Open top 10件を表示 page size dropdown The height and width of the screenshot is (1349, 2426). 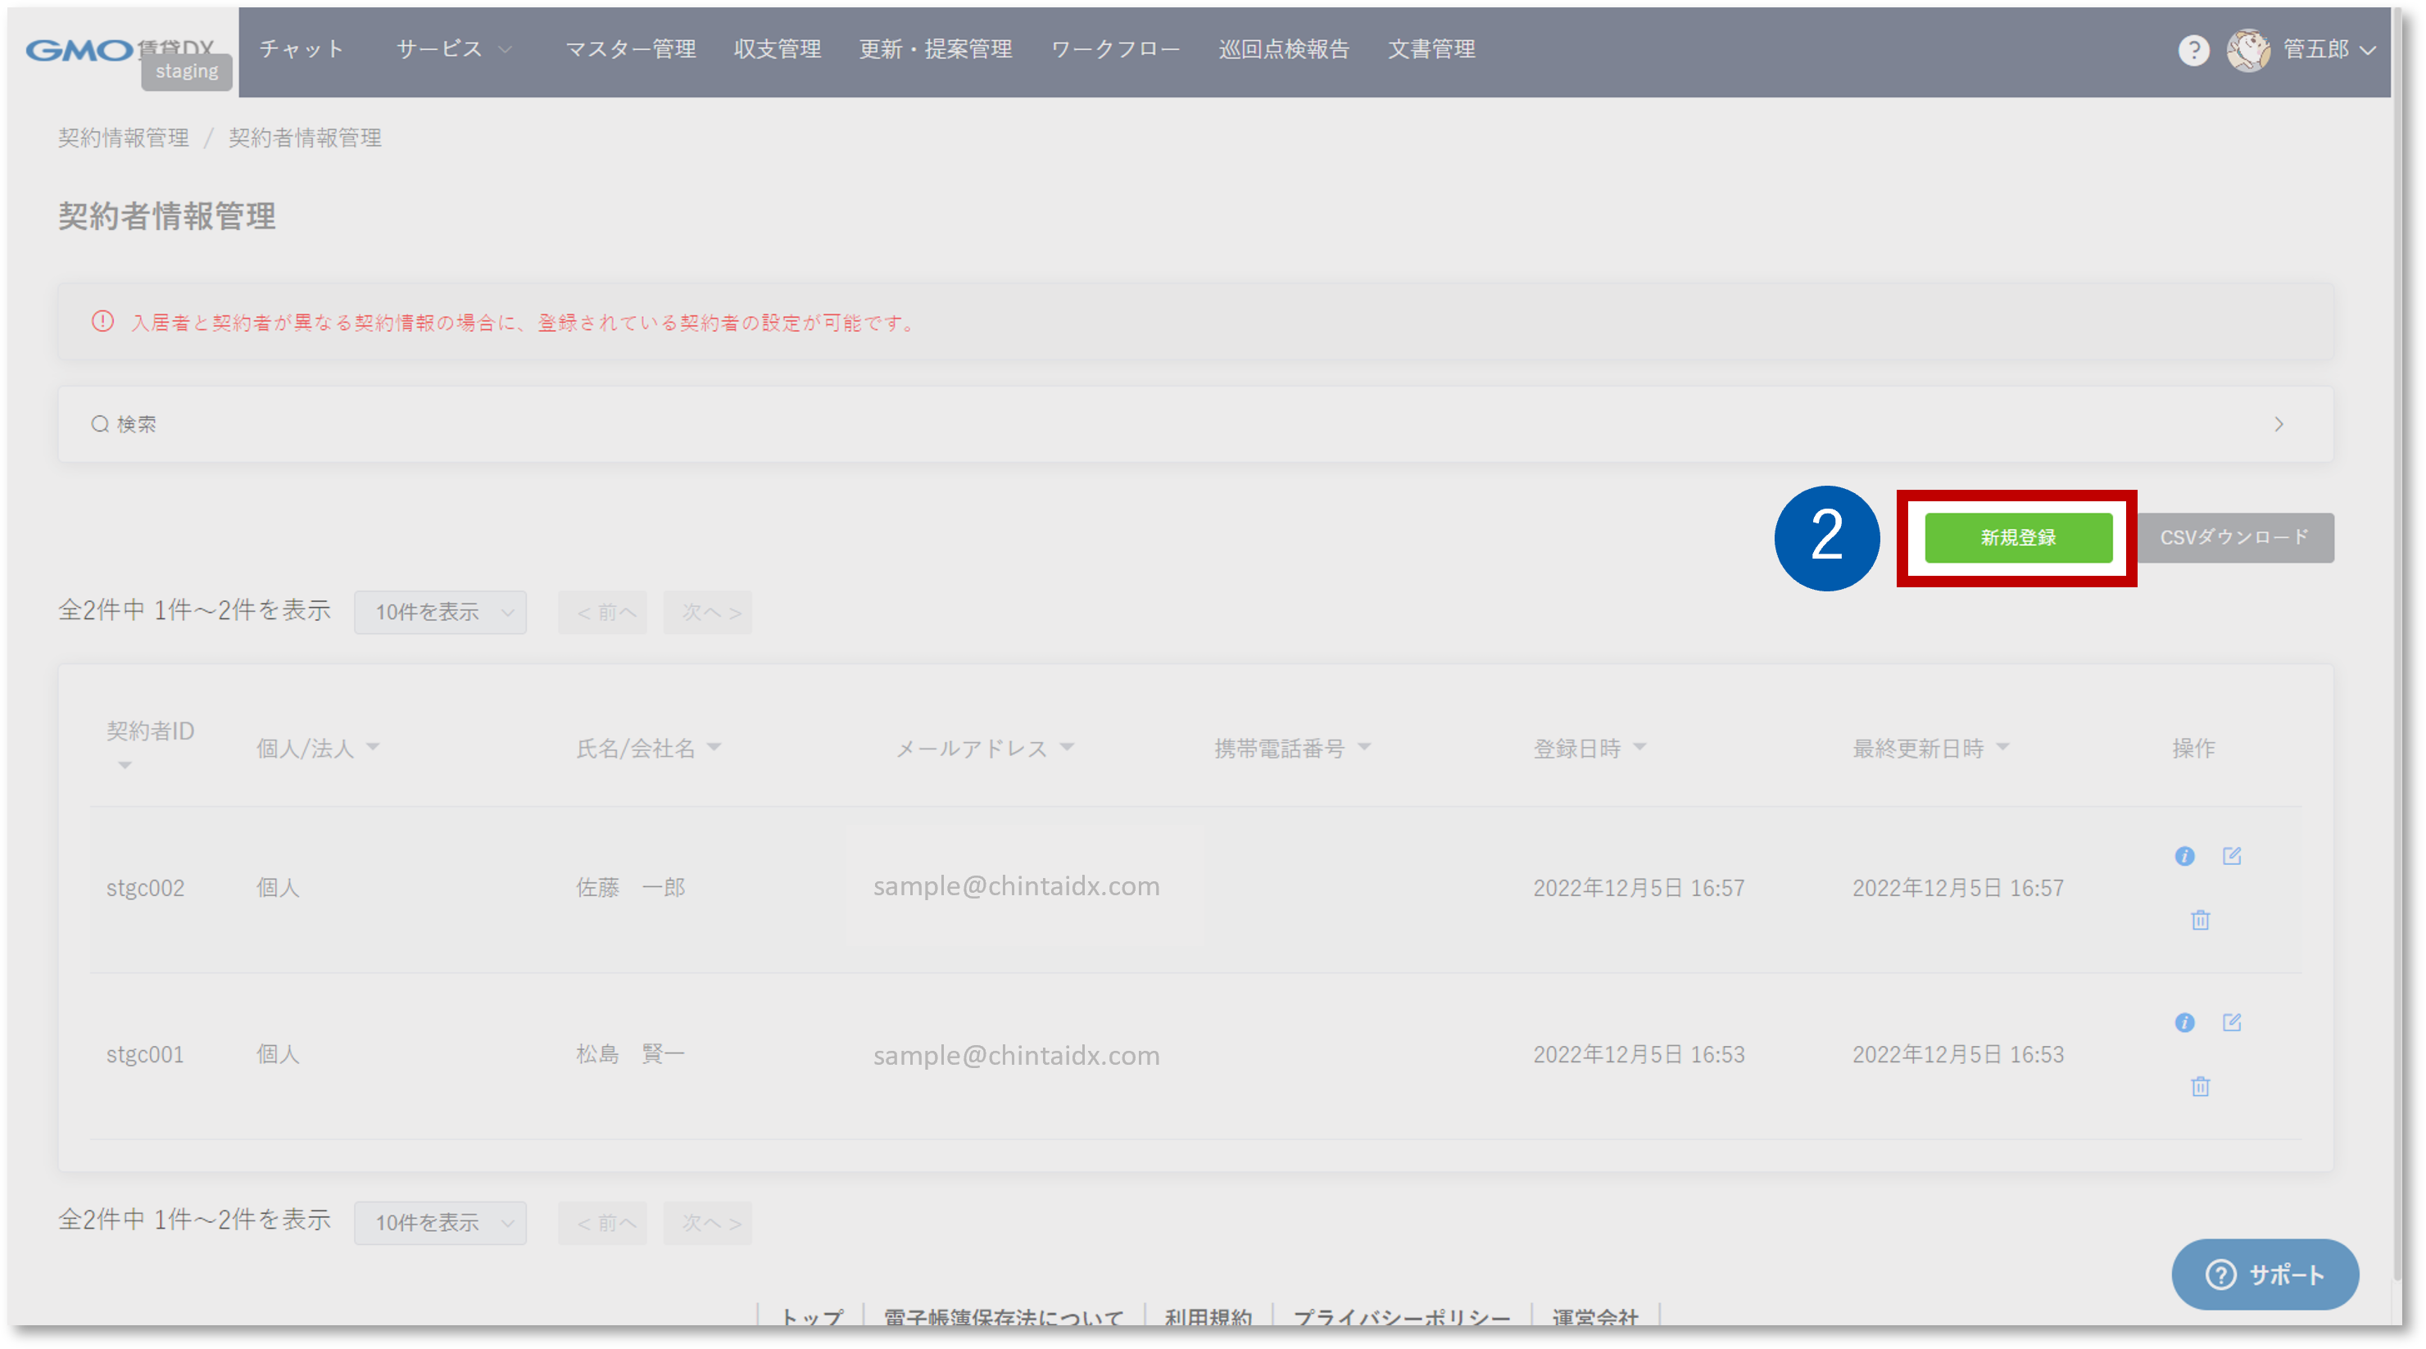pos(440,613)
